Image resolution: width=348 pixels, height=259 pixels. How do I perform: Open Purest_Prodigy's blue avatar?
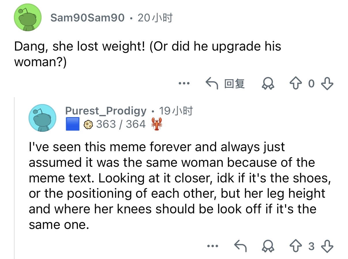tap(42, 118)
